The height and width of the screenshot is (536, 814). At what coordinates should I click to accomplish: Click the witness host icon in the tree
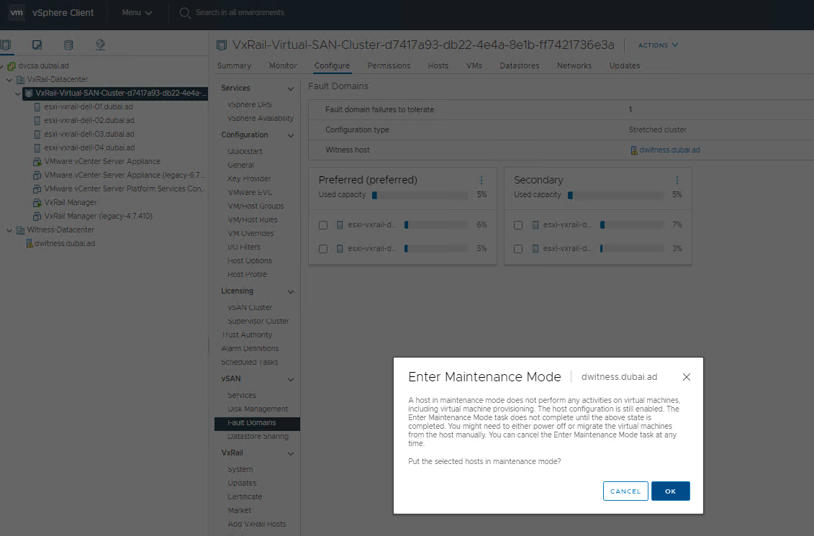point(30,243)
